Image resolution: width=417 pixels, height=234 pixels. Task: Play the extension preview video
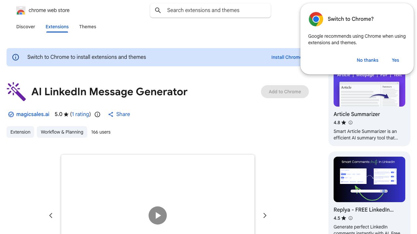click(158, 215)
